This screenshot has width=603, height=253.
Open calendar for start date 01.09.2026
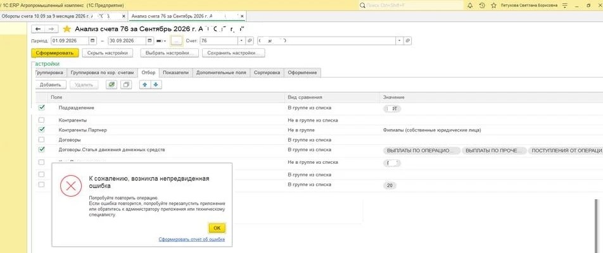click(92, 40)
